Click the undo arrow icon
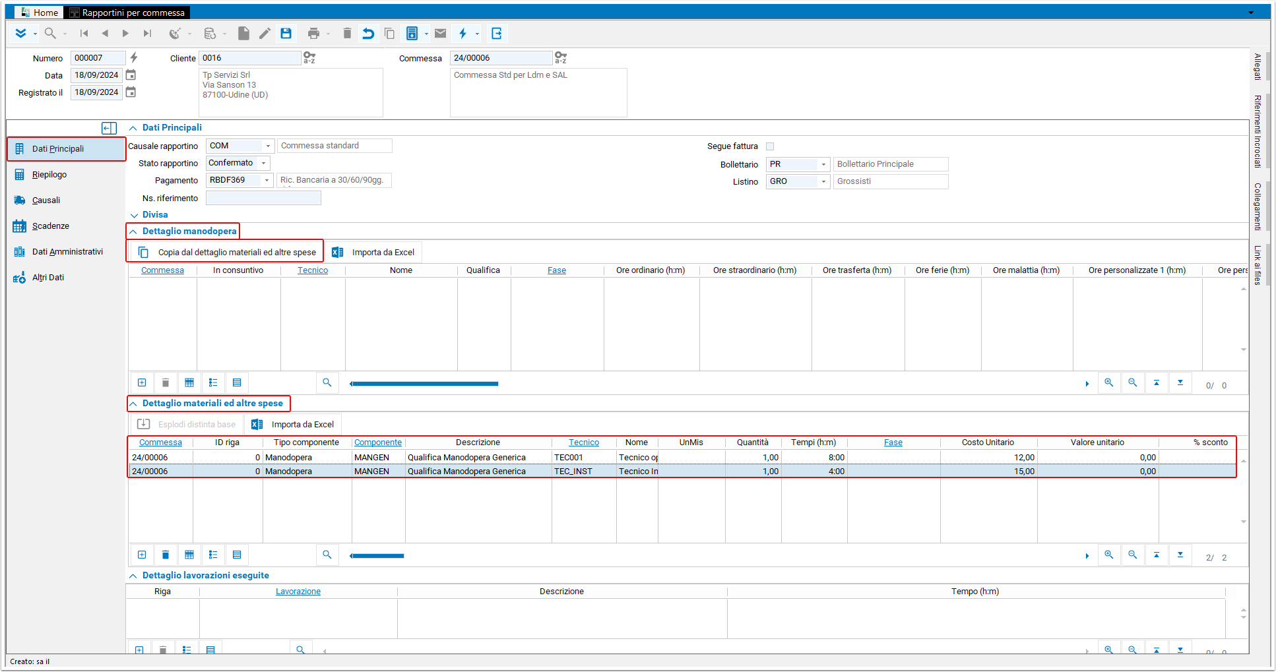This screenshot has width=1276, height=672. coord(368,33)
